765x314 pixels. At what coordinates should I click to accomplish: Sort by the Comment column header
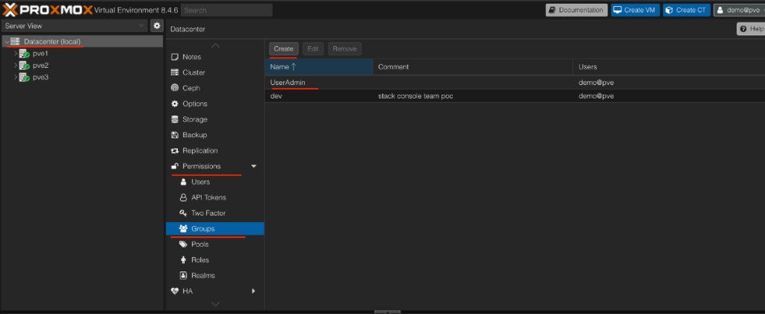coord(472,66)
